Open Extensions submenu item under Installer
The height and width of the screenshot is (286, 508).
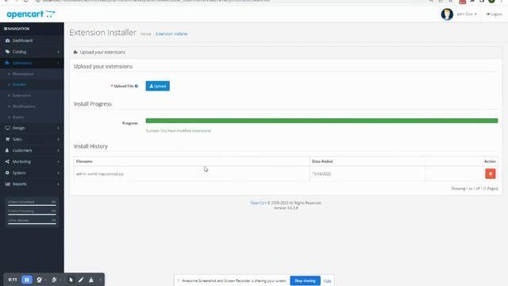pos(21,95)
